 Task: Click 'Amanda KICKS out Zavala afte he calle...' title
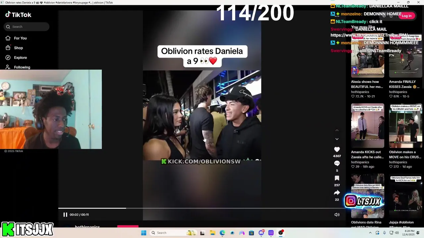click(x=367, y=155)
